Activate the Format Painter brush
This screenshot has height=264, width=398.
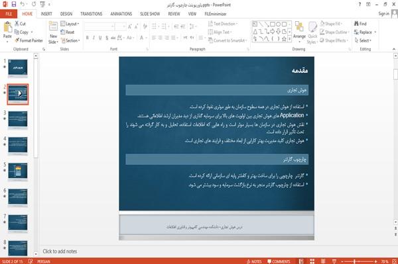17,40
